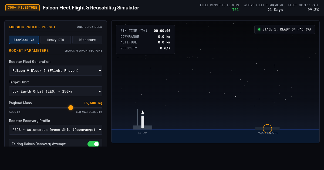This screenshot has height=170, width=324.
Task: Open the Target Orbit dropdown
Action: click(56, 91)
